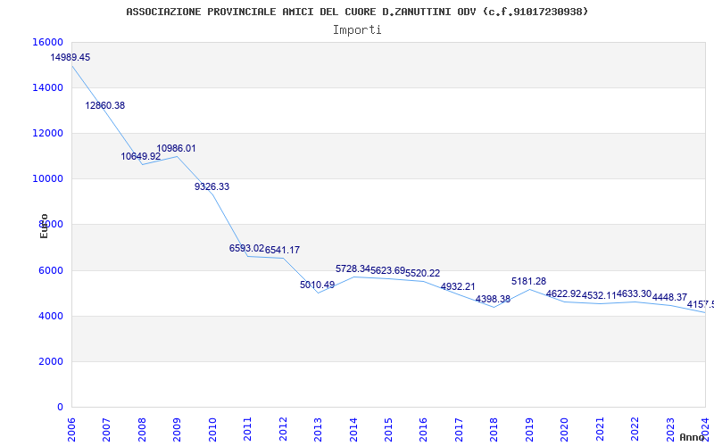Viewport: 714px width, 446px height.
Task: Click the data label 14989.45
Action: point(71,58)
